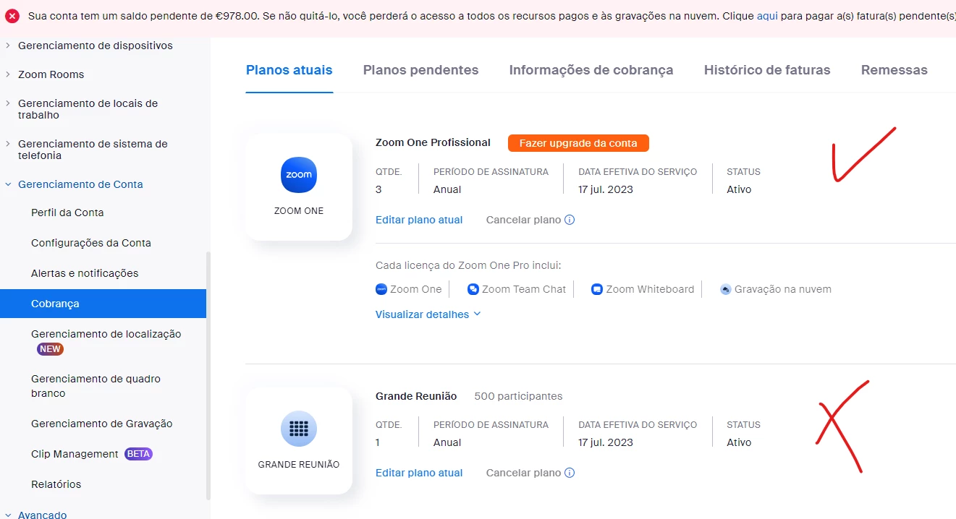This screenshot has width=956, height=519.
Task: Click the Zoom Whiteboard icon
Action: coord(597,289)
